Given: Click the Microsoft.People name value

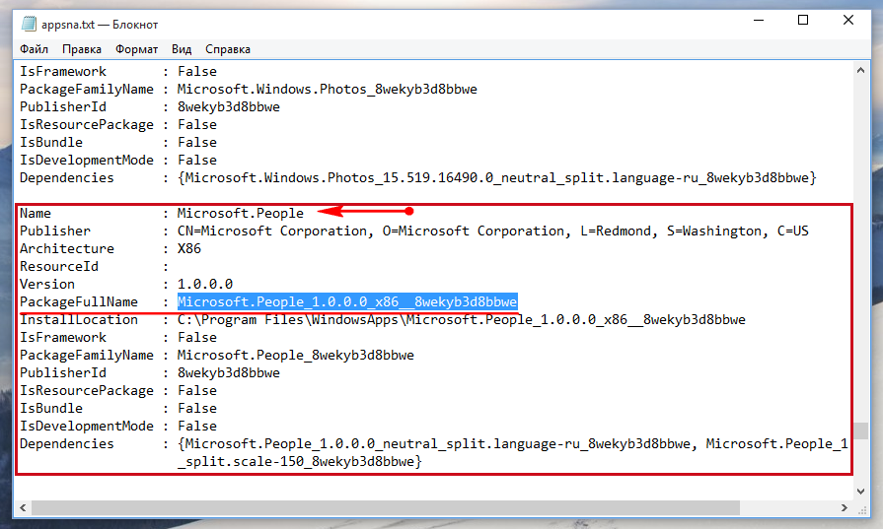Looking at the screenshot, I should pyautogui.click(x=241, y=214).
